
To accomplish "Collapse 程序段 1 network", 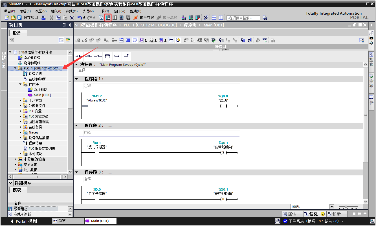I will [x=76, y=79].
